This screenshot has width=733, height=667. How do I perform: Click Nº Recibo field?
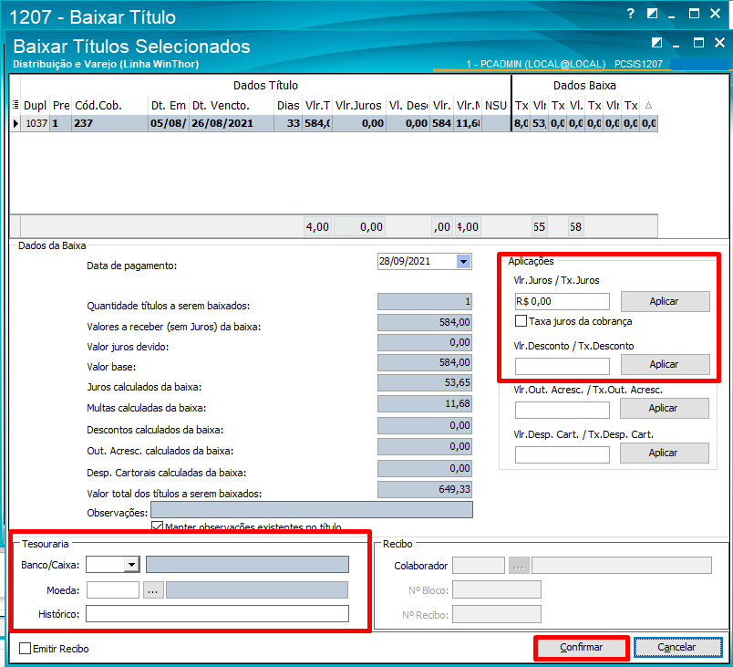point(497,614)
